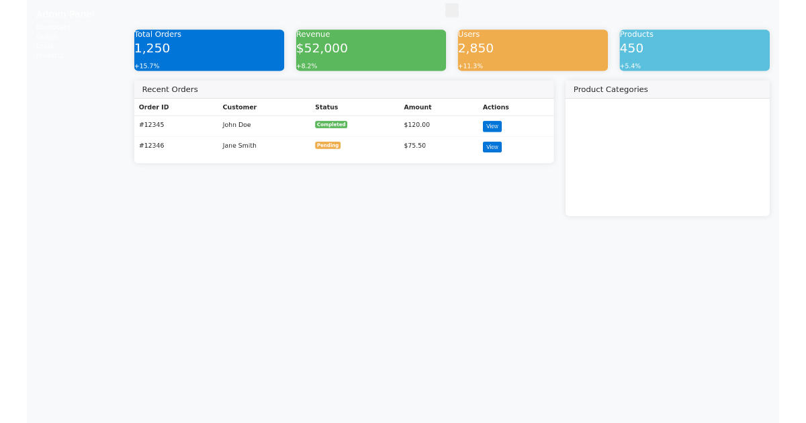Screen dimensions: 806x423
Task: Click the Product Categories panel header
Action: tap(611, 89)
